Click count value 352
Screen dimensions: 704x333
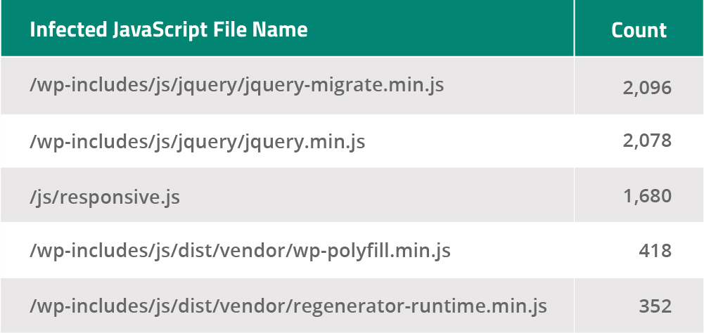point(655,306)
